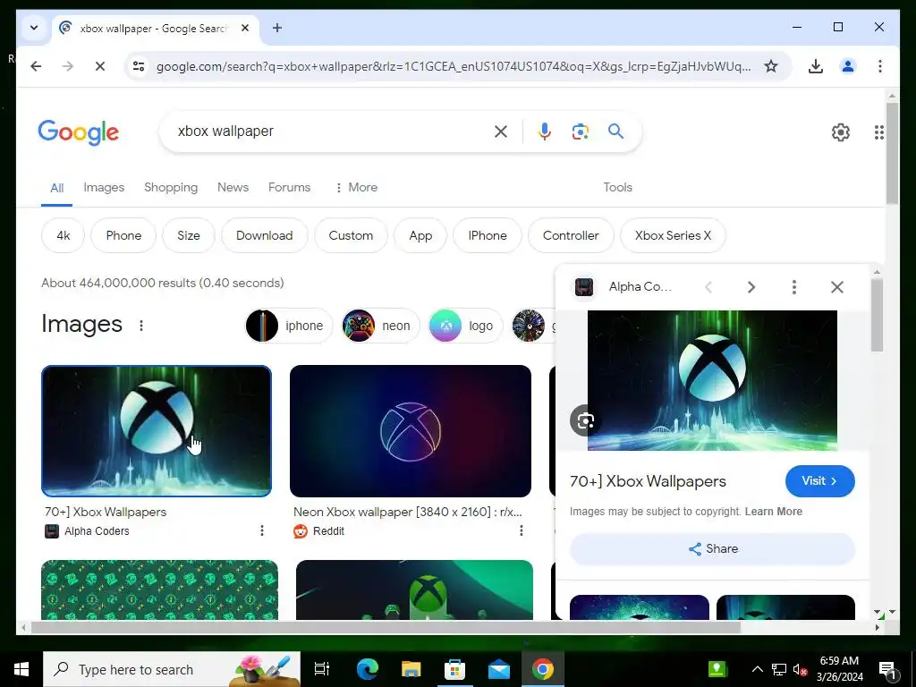
Task: Click the Google logo
Action: [x=79, y=132]
